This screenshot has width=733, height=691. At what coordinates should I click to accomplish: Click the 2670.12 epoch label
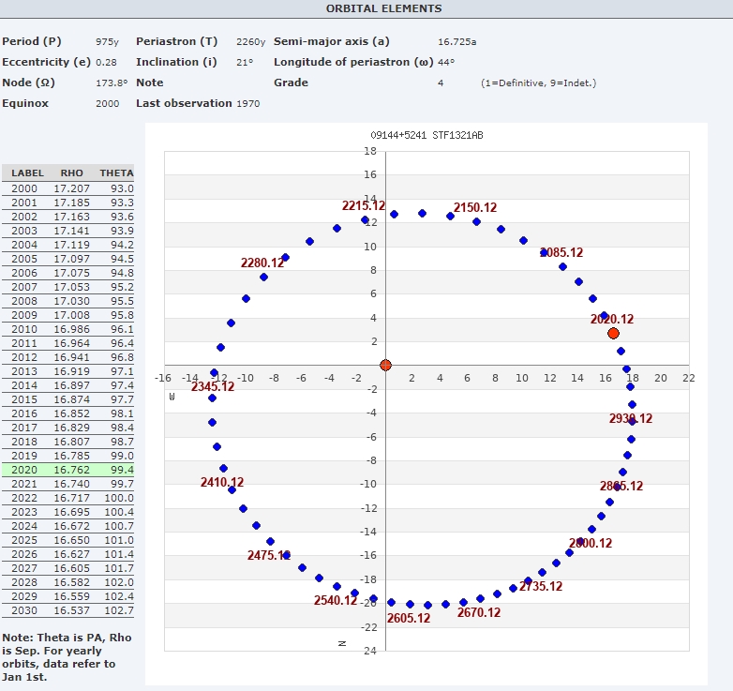click(479, 612)
